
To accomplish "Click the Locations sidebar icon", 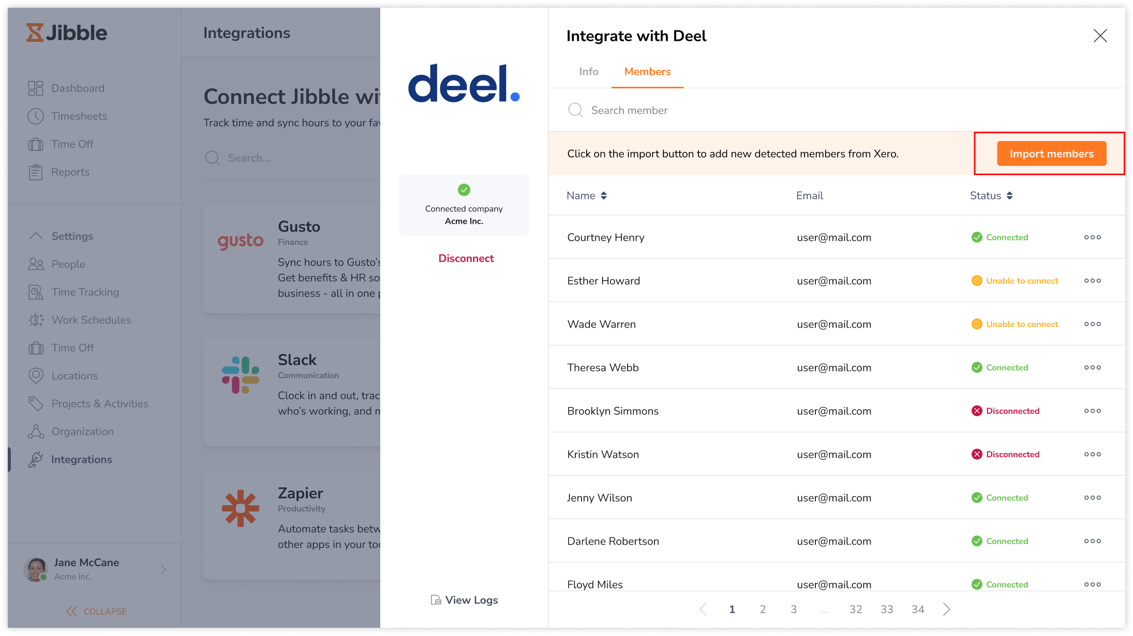I will [37, 376].
